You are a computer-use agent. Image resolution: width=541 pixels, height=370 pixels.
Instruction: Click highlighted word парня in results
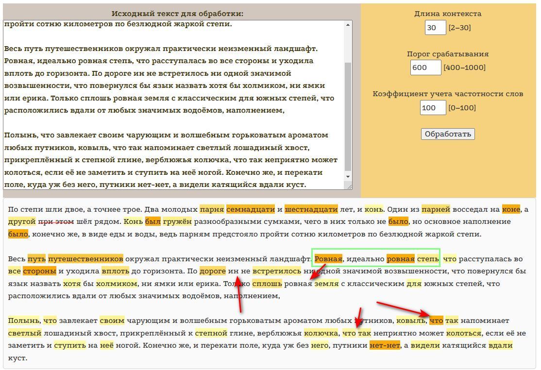212,209
